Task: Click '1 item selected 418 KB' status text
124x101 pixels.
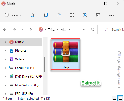Action: point(34,99)
